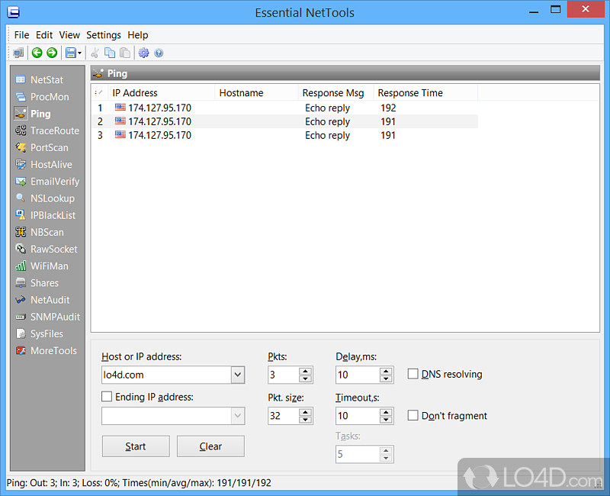The image size is (610, 496).
Task: Click the Clear button
Action: point(210,446)
